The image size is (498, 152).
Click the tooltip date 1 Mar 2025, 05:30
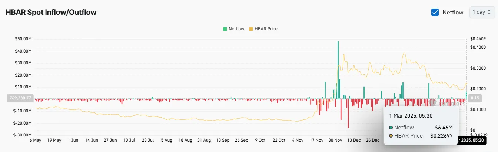(411, 115)
